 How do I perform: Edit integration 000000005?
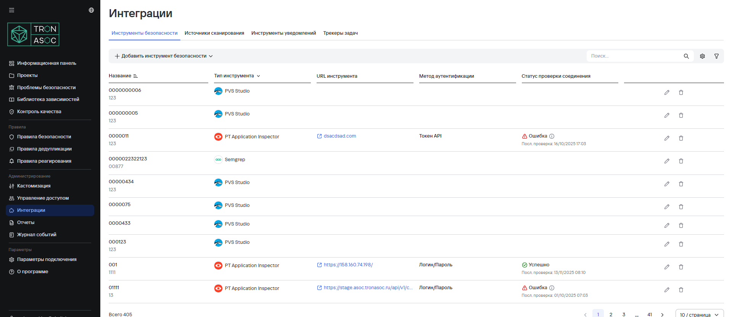pyautogui.click(x=667, y=115)
